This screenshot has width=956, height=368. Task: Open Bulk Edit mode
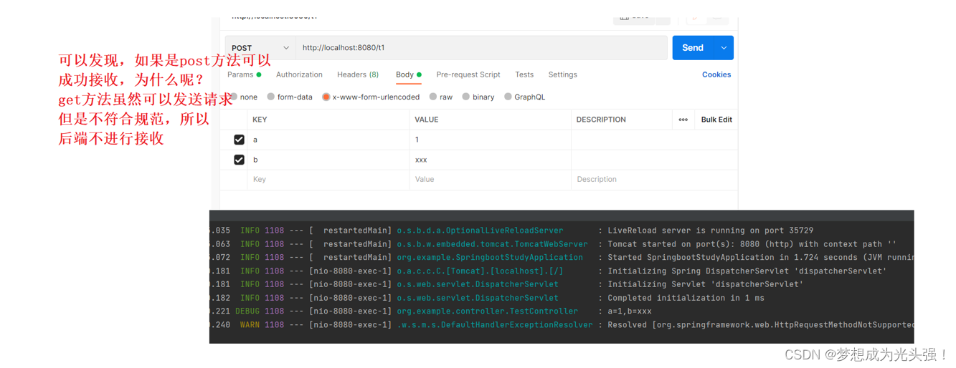click(716, 120)
